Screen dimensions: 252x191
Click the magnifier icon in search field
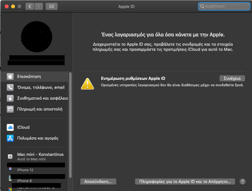pos(202,6)
